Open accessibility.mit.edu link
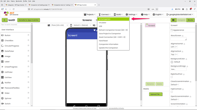Viewport: 197px width, 110px height. point(116,108)
